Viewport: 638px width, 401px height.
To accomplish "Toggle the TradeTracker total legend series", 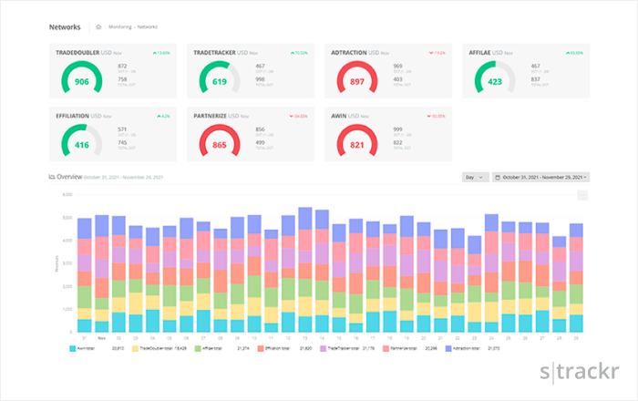I will pos(347,348).
